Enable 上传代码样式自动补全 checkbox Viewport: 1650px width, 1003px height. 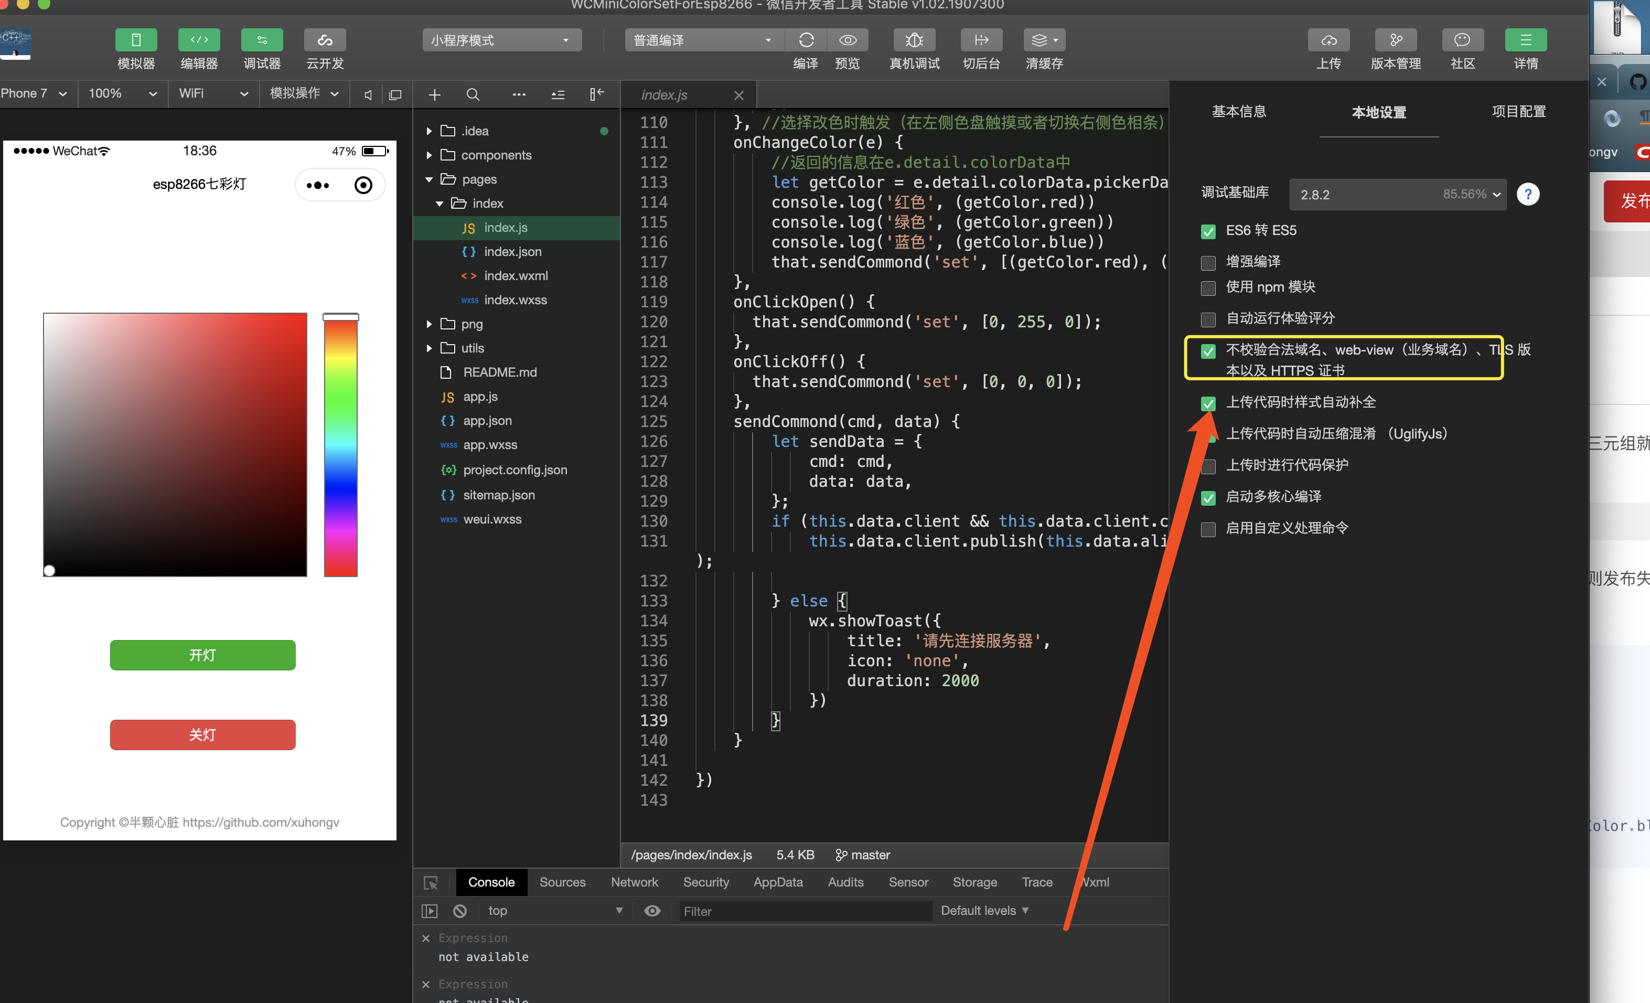tap(1208, 402)
